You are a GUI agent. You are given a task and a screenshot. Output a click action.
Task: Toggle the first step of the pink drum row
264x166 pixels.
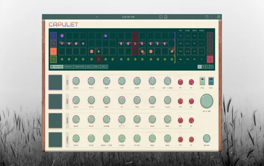point(62,44)
